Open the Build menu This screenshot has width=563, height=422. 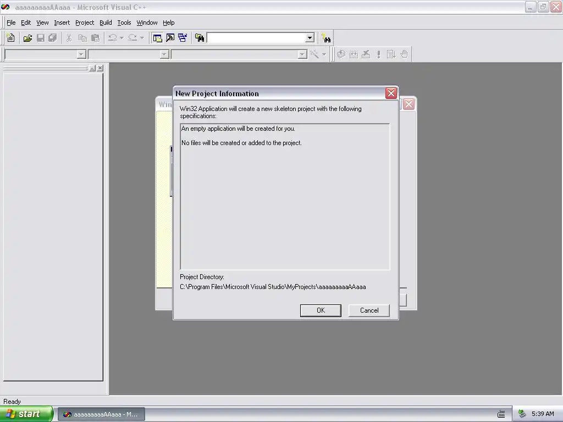click(106, 23)
